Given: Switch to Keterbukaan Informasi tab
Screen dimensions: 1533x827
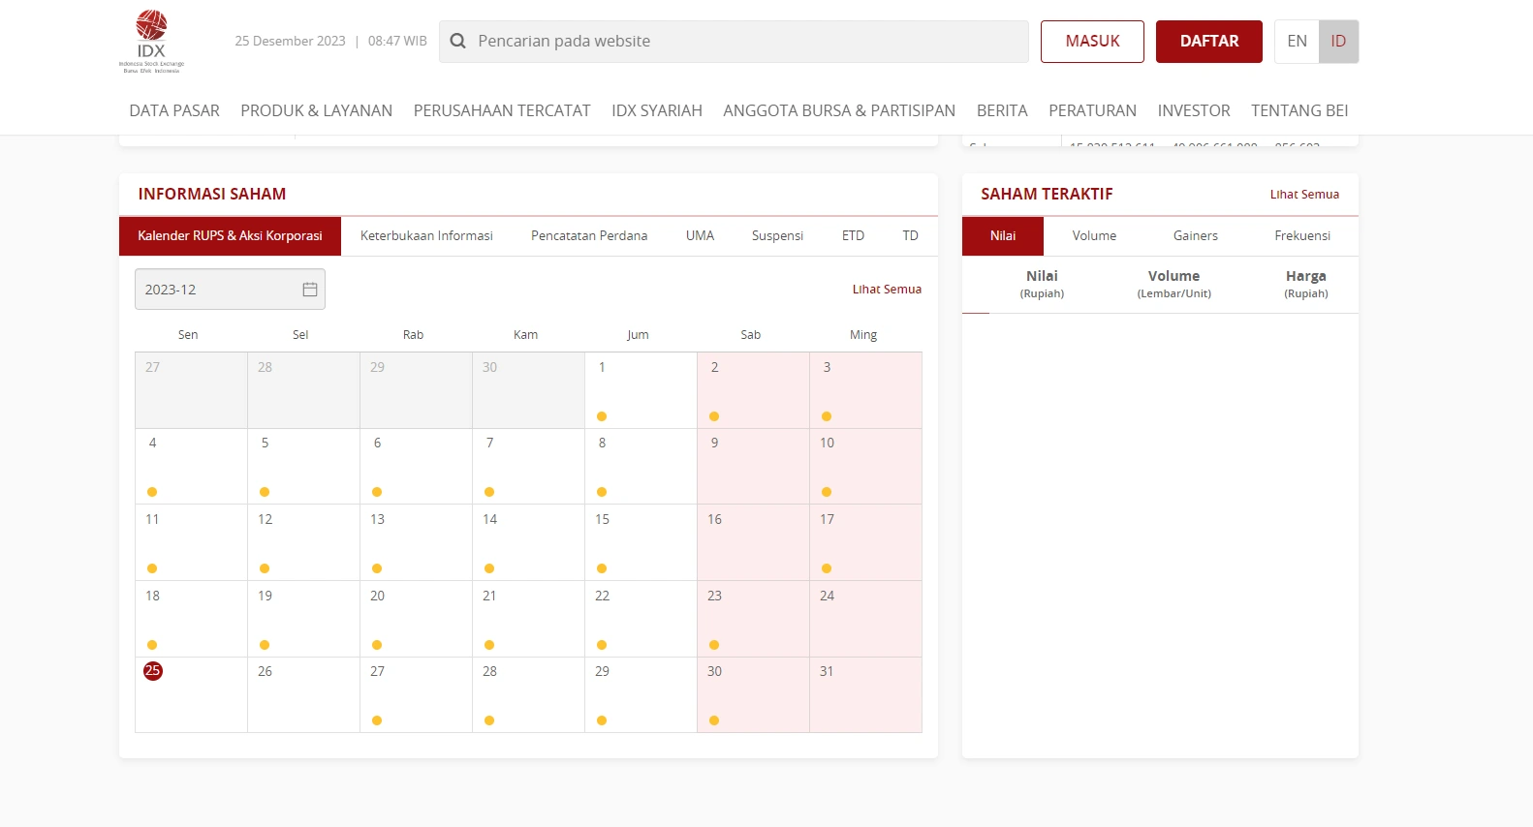Looking at the screenshot, I should (426, 236).
